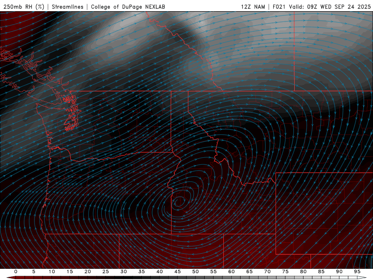Viewport: 373px width, 280px height.
Task: Click the colorbar label "40"
Action: pos(159,272)
